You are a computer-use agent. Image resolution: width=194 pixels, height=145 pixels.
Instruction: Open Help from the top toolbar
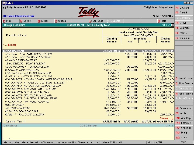coord(166,21)
